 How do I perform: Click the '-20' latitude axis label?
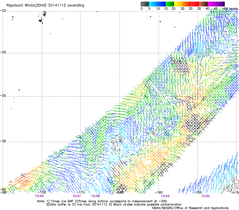point(3,10)
